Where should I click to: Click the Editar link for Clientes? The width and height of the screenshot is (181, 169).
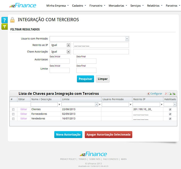pos(24,109)
